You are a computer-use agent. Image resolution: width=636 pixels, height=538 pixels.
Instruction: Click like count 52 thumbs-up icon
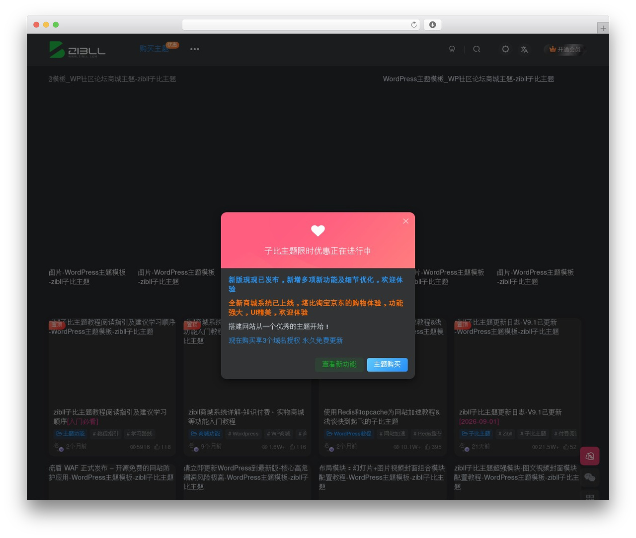tap(565, 447)
